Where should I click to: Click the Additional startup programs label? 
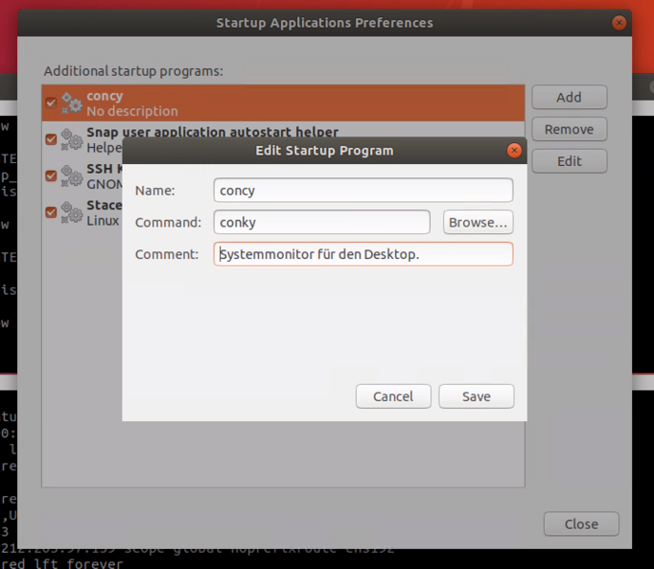134,71
